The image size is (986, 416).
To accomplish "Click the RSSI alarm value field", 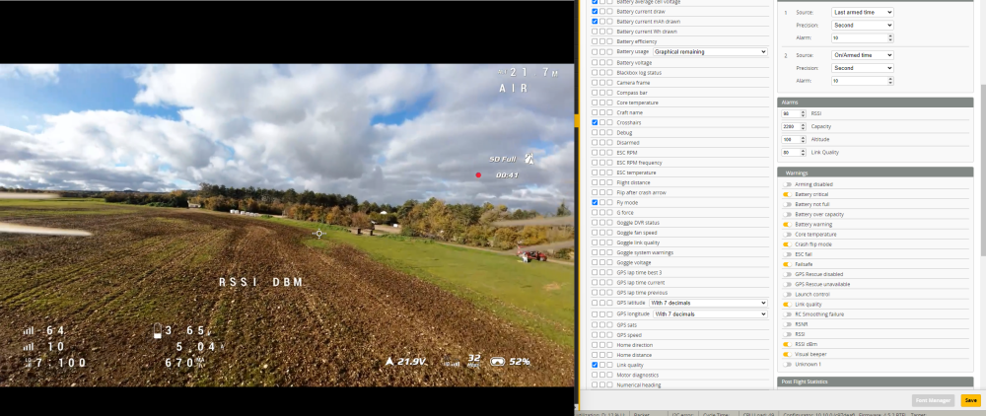I will point(793,113).
